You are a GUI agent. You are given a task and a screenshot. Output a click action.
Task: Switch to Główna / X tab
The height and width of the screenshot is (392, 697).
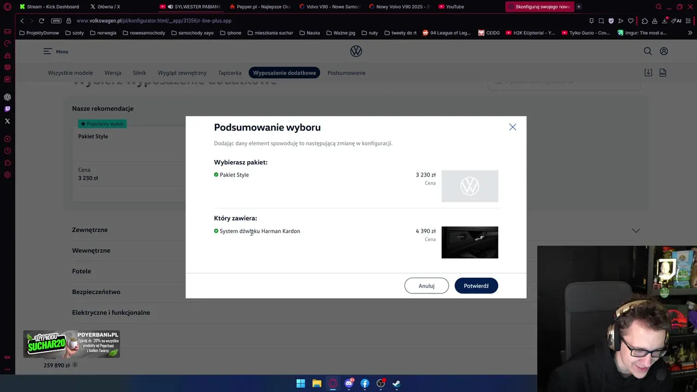(x=105, y=7)
